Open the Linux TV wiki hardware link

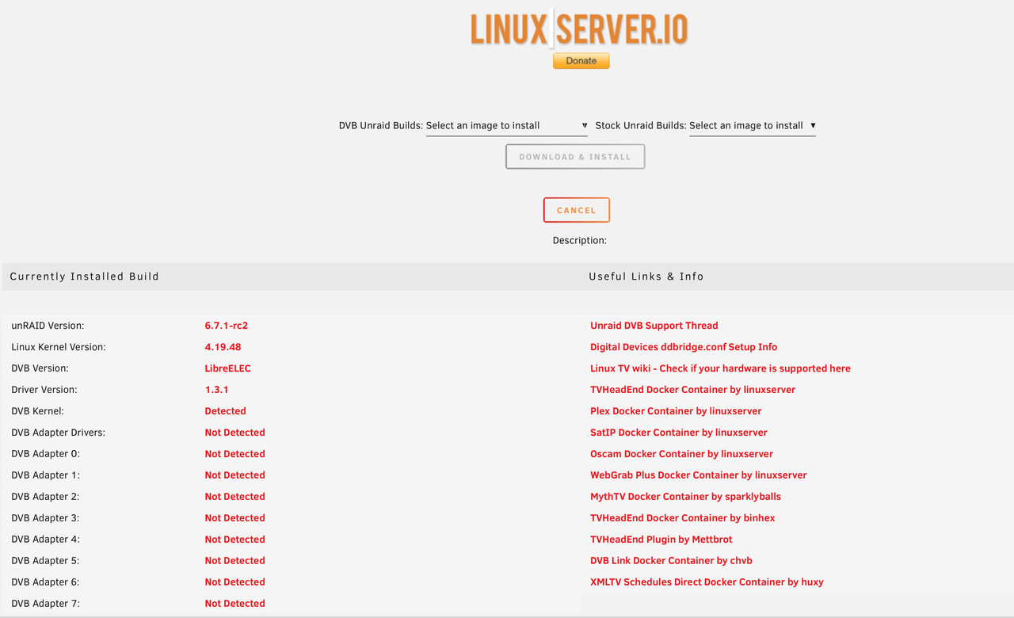tap(720, 368)
